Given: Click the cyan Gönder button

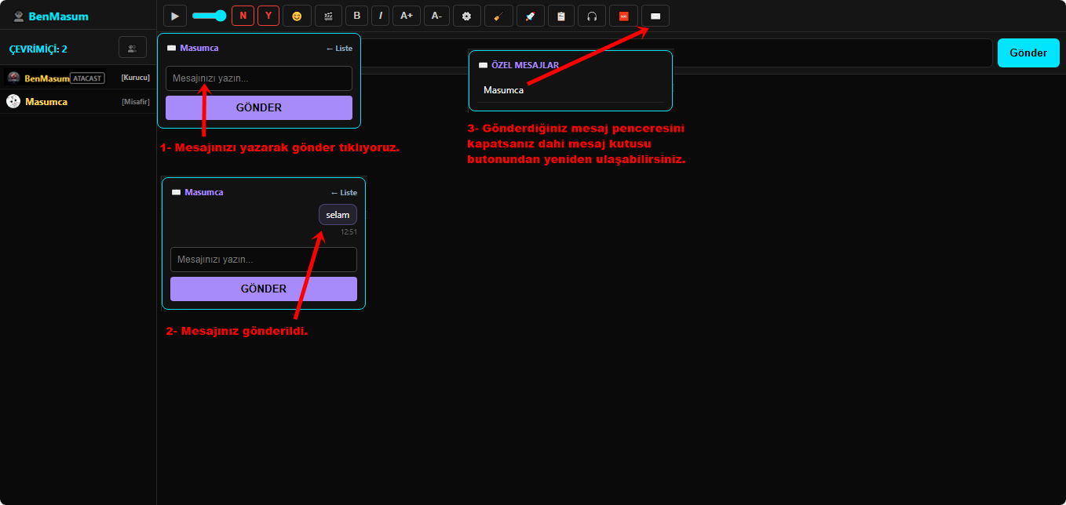Looking at the screenshot, I should coord(1028,53).
